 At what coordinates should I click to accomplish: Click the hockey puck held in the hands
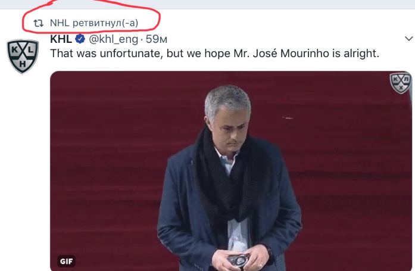[x=239, y=259]
